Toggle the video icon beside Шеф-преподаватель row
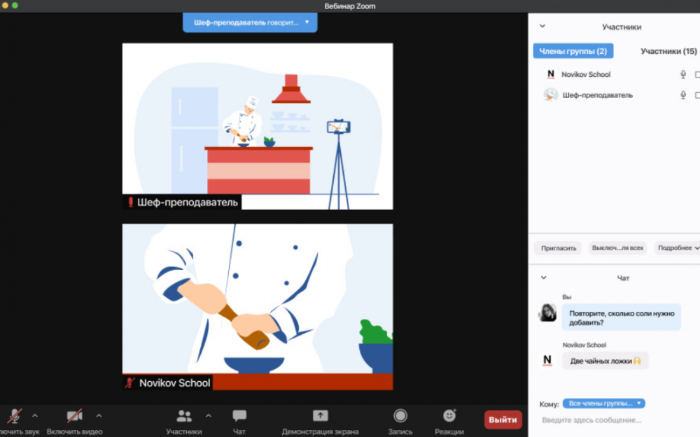The height and width of the screenshot is (437, 700). (x=697, y=95)
